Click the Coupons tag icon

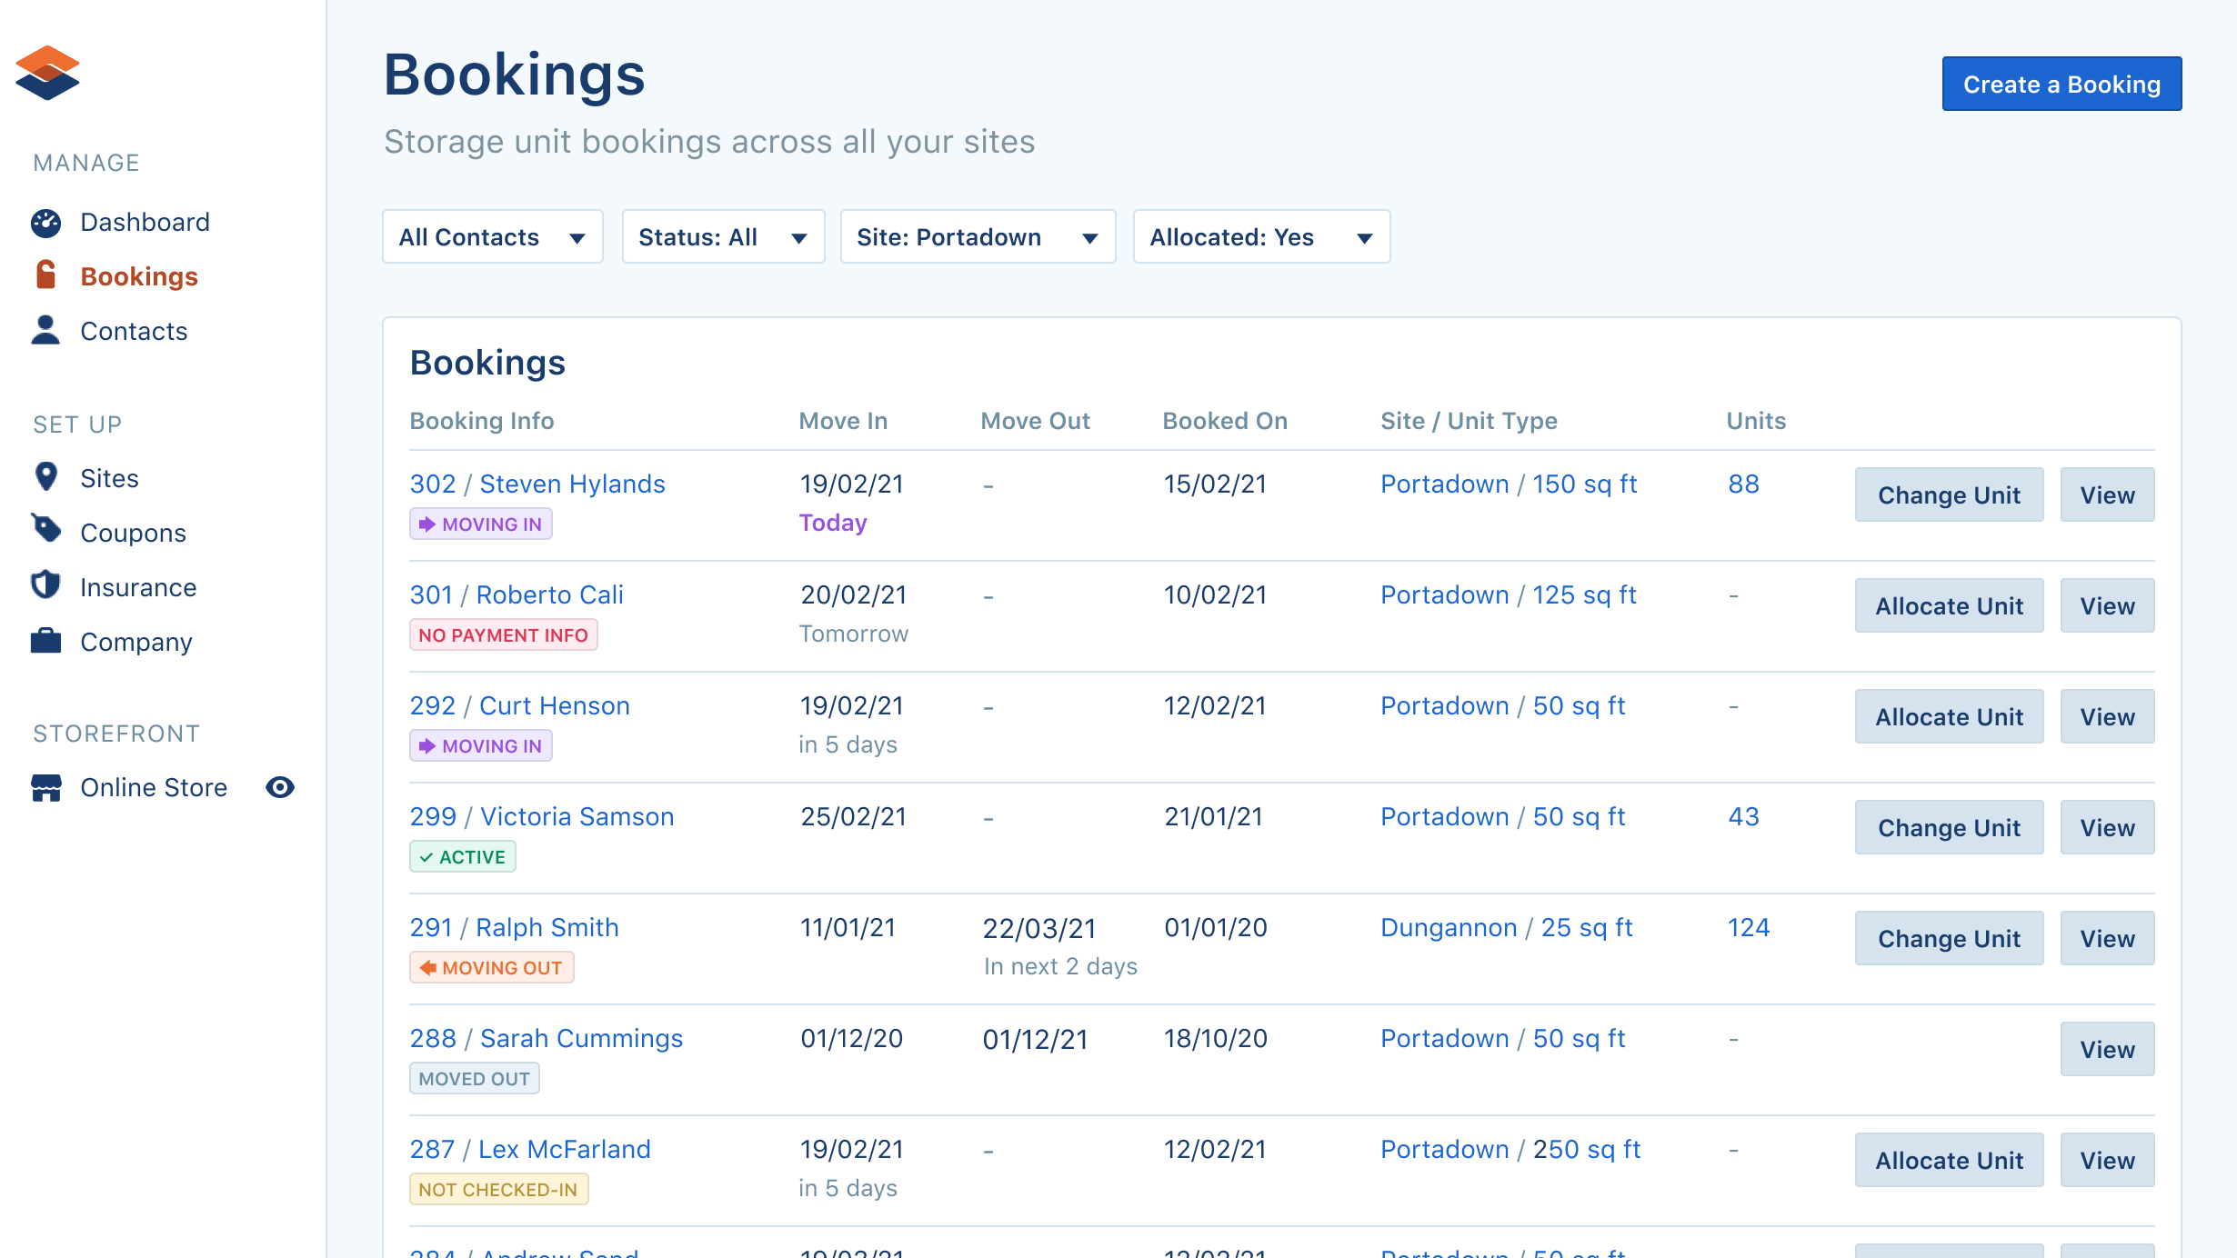click(45, 530)
